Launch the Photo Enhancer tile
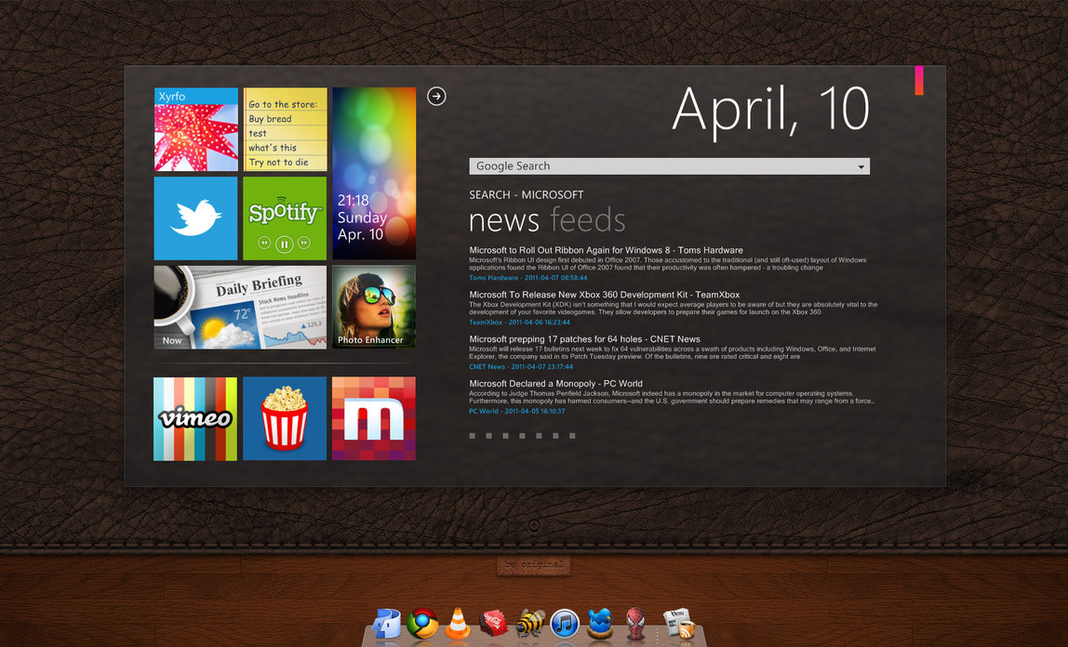 374,308
